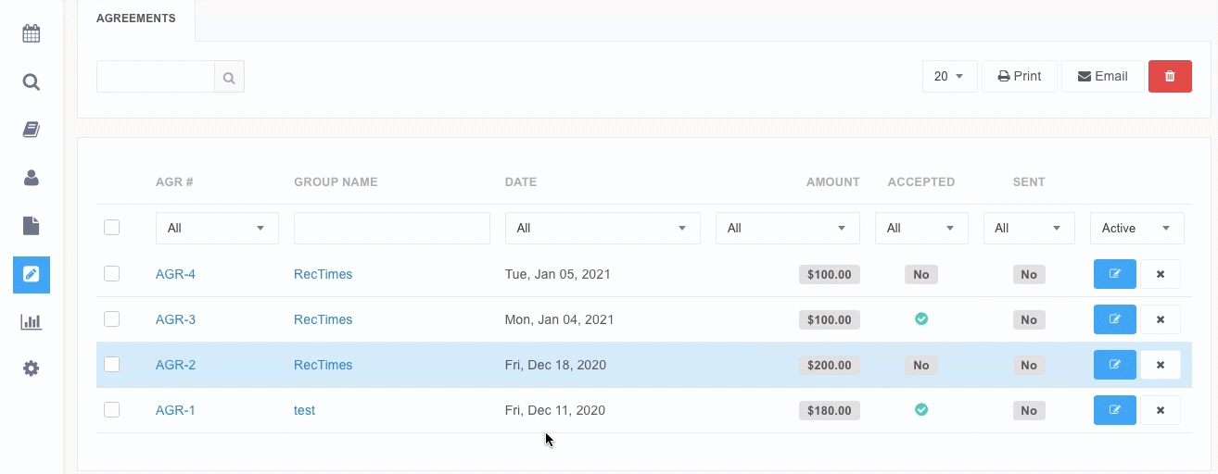1218x474 pixels.
Task: Tick the checkbox for AGR-3 row
Action: [x=112, y=319]
